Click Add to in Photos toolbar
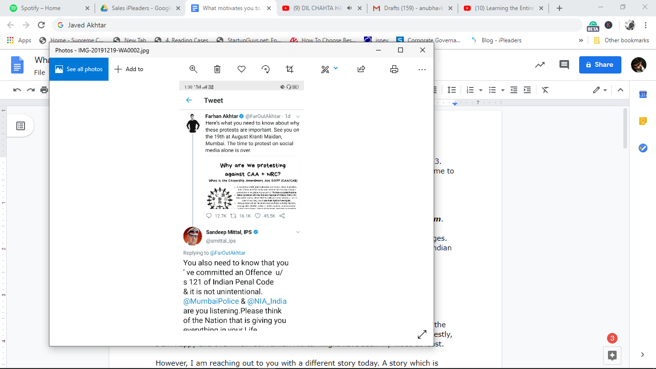This screenshot has height=369, width=656. [x=129, y=69]
